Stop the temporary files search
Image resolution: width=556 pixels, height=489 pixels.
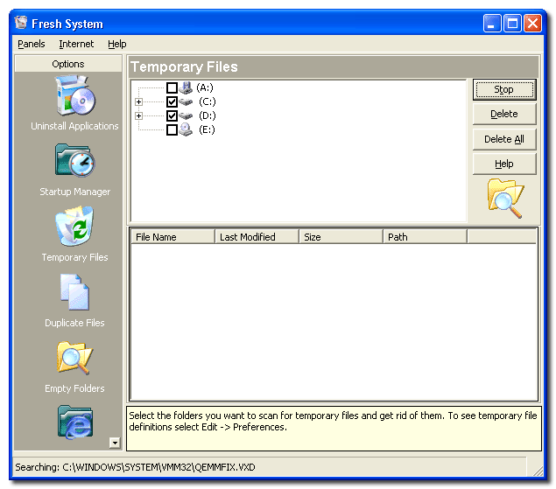pyautogui.click(x=504, y=89)
